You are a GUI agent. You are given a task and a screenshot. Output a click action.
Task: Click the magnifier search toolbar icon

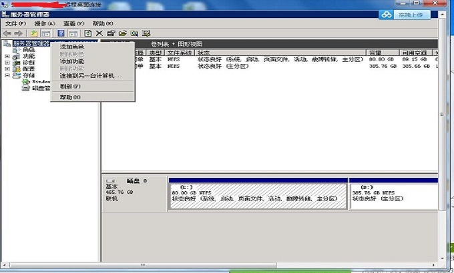pyautogui.click(x=134, y=33)
